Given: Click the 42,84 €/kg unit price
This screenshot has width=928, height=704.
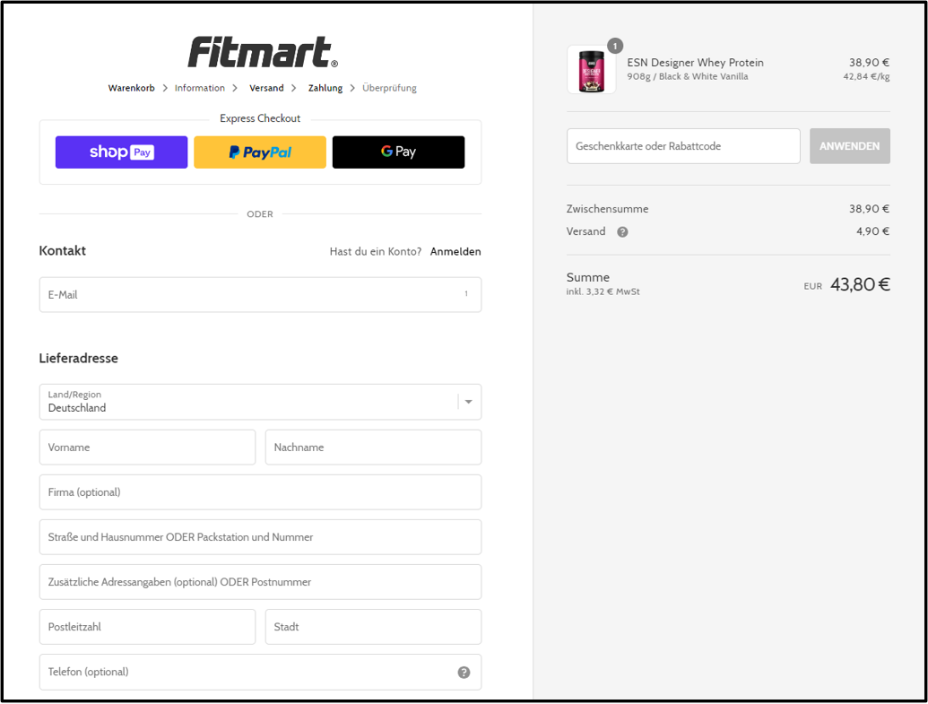Looking at the screenshot, I should (866, 76).
